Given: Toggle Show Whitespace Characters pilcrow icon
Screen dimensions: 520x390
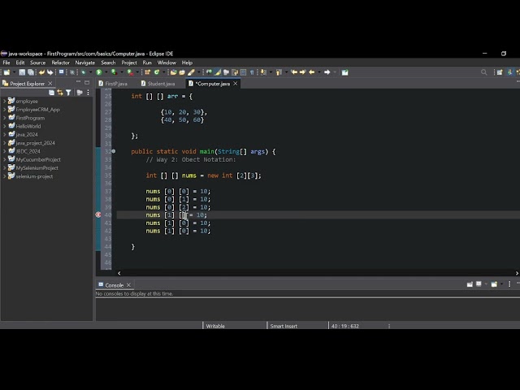Looking at the screenshot, I should coord(252,72).
